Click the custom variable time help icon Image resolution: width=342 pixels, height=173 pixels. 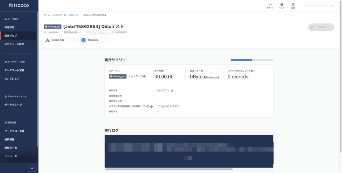click(151, 106)
